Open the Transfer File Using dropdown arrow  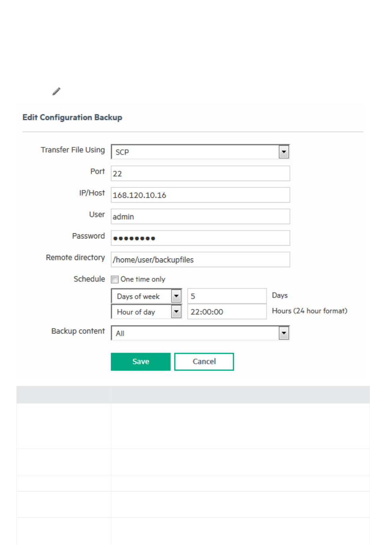point(284,152)
